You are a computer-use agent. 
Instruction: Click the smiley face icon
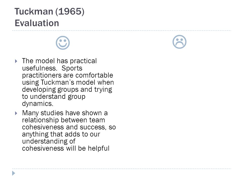(63, 43)
